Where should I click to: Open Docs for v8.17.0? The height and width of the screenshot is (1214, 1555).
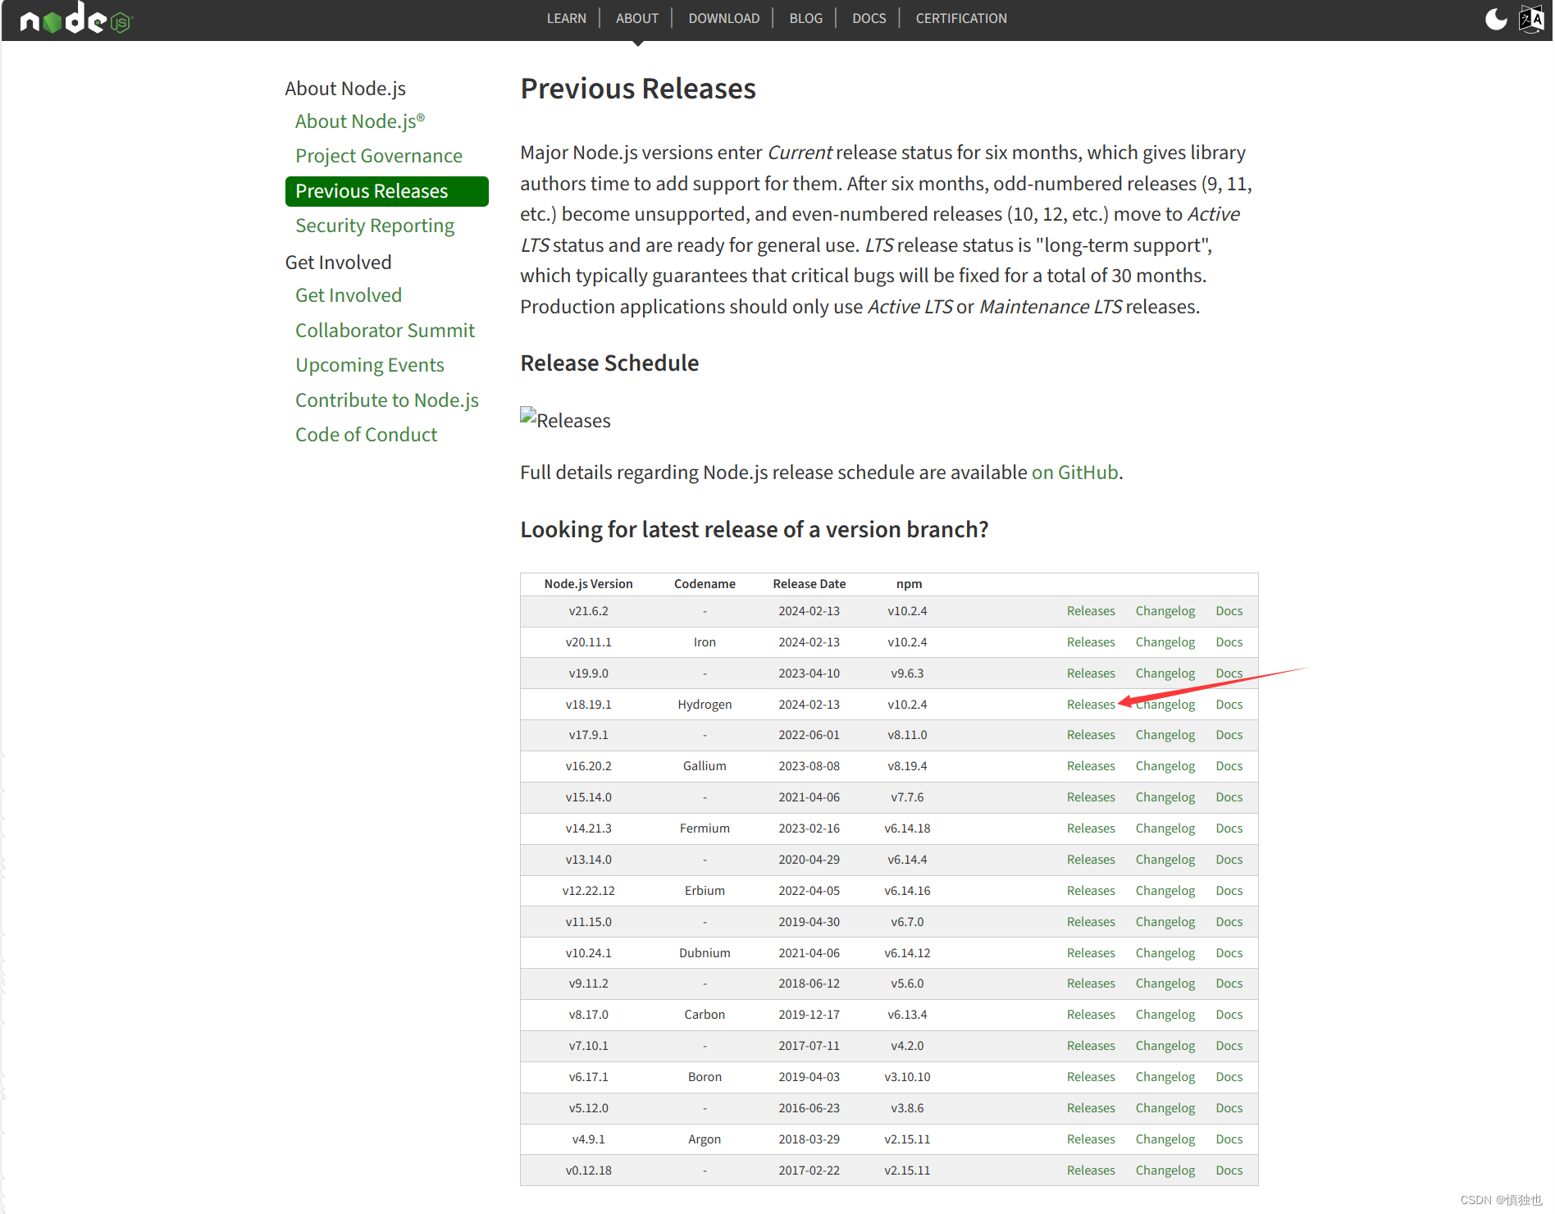click(x=1229, y=1015)
